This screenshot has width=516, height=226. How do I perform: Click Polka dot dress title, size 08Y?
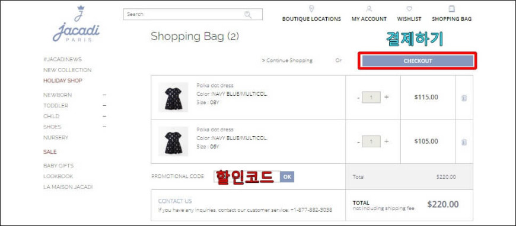pos(215,85)
